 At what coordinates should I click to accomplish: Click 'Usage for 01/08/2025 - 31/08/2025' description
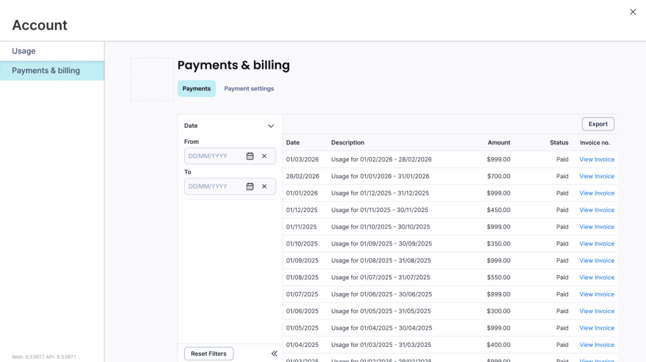(x=381, y=261)
